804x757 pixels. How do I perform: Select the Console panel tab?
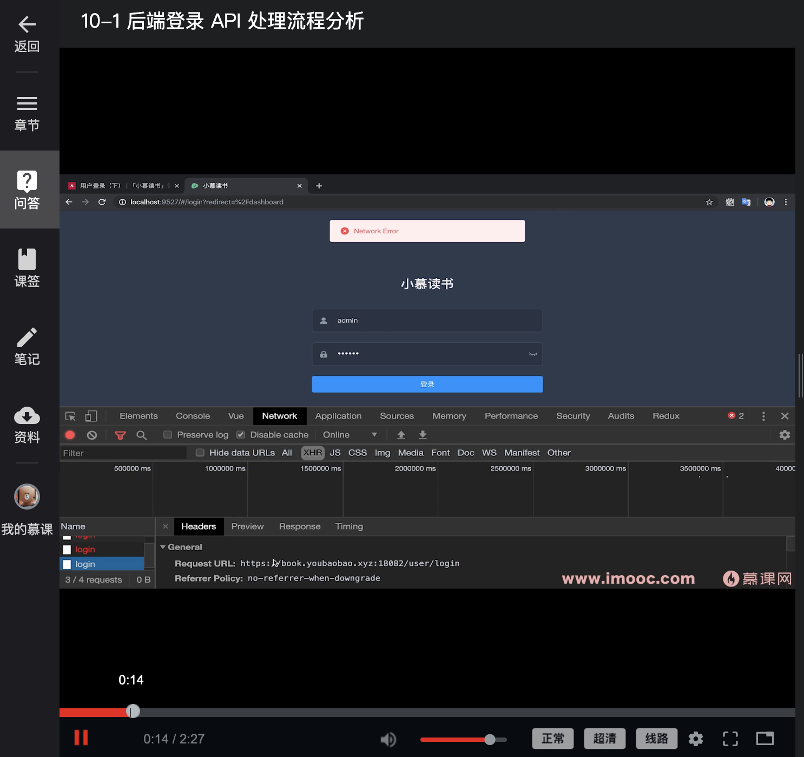[193, 416]
